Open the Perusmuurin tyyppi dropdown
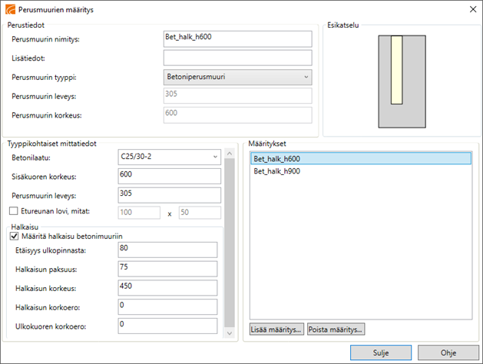The image size is (483, 364). [x=238, y=77]
